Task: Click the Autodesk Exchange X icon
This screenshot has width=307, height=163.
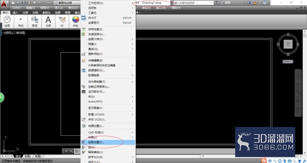Action: (249, 3)
